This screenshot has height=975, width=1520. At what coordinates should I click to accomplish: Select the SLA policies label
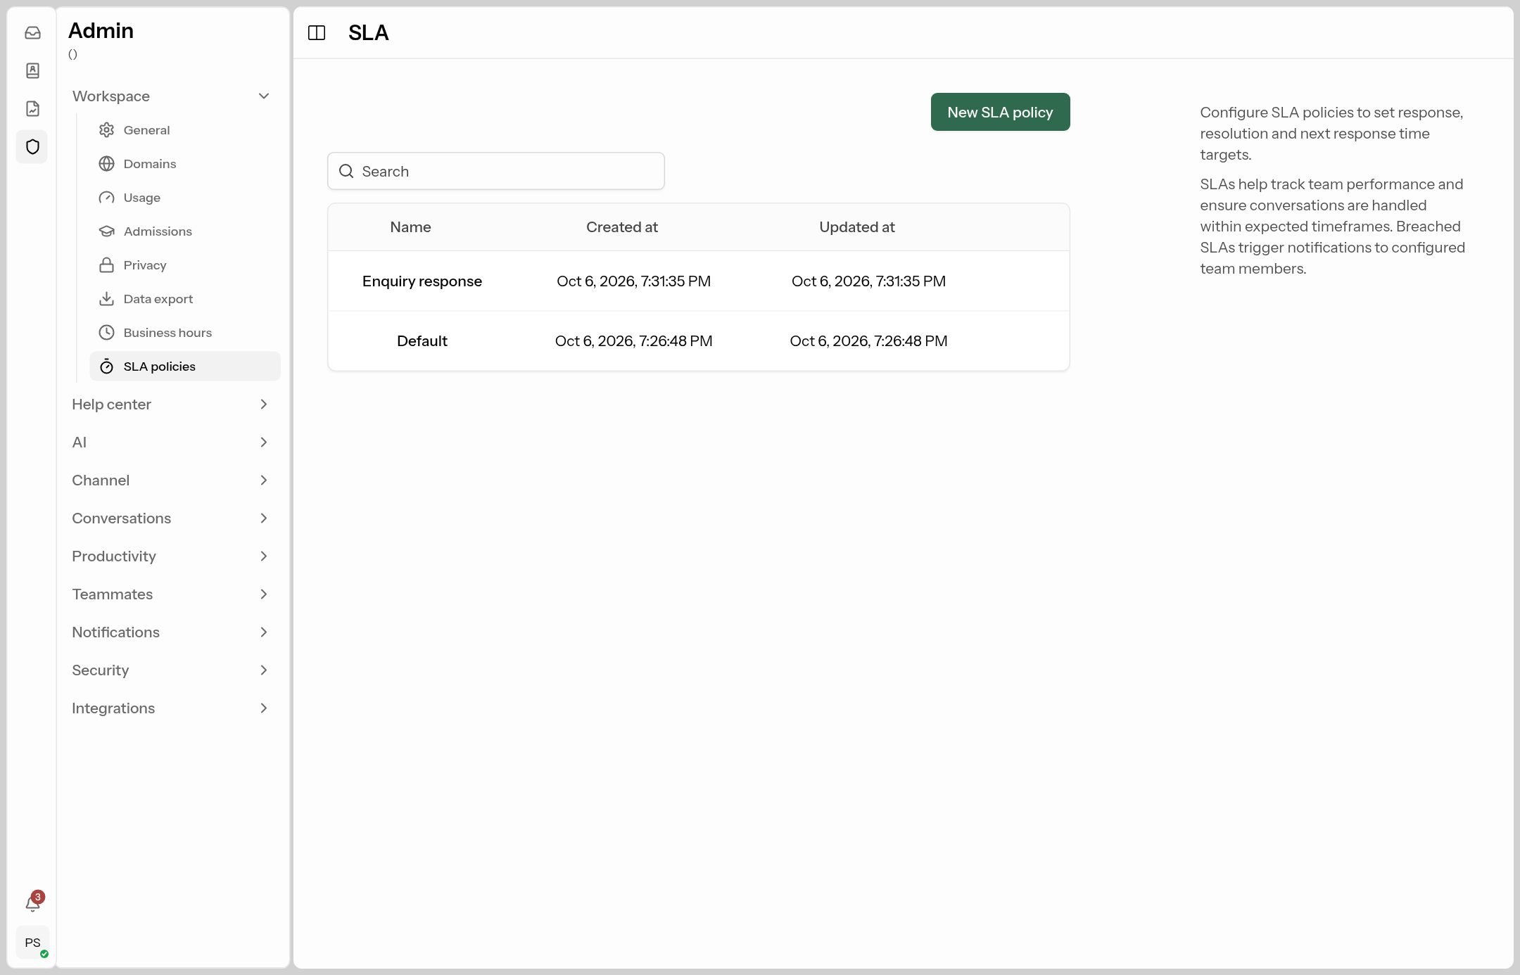point(160,367)
